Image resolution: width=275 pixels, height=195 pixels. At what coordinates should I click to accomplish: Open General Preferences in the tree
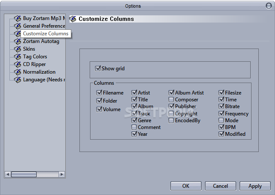click(x=44, y=26)
